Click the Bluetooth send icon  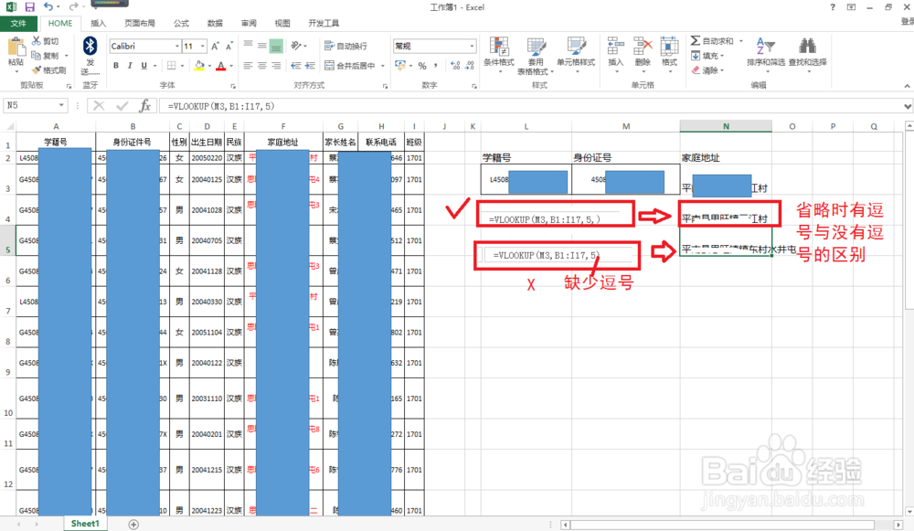click(x=90, y=46)
